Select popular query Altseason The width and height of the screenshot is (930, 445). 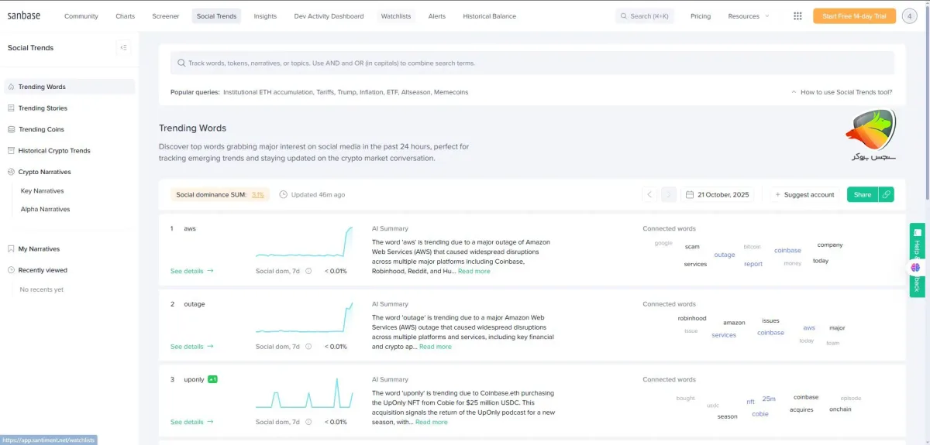click(x=415, y=92)
